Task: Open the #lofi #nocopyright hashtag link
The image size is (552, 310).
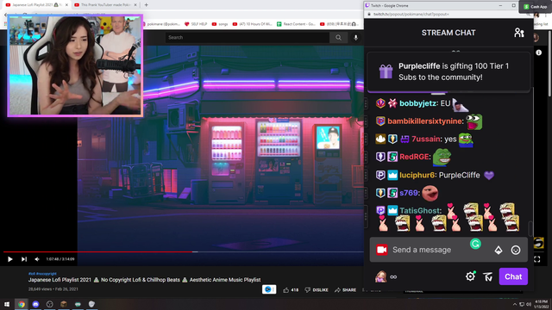Action: pos(42,274)
